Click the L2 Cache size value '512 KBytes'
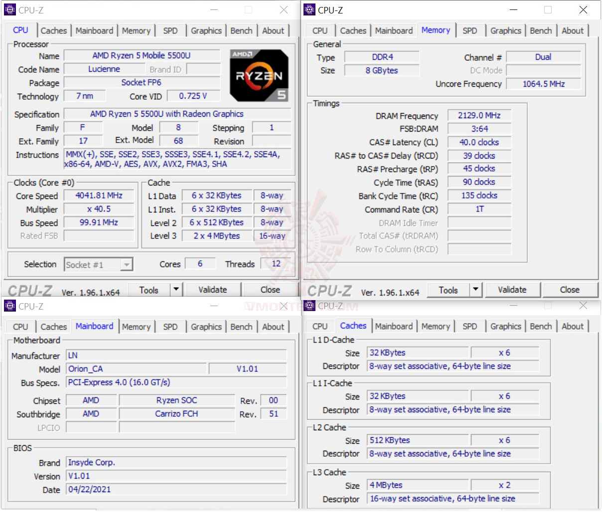 coord(418,440)
